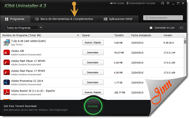
Task: Click Desinstalar for Flash Player 17 NPAPI
Action: click(x=93, y=62)
